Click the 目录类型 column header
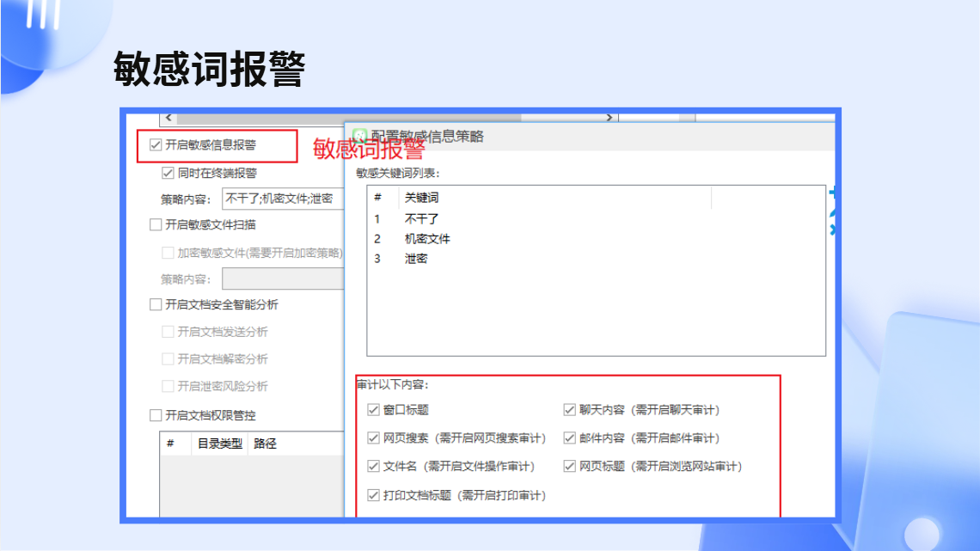Viewport: 980px width, 551px height. pos(220,444)
